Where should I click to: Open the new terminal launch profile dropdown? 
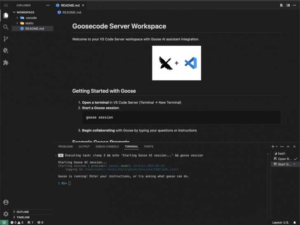click(277, 147)
